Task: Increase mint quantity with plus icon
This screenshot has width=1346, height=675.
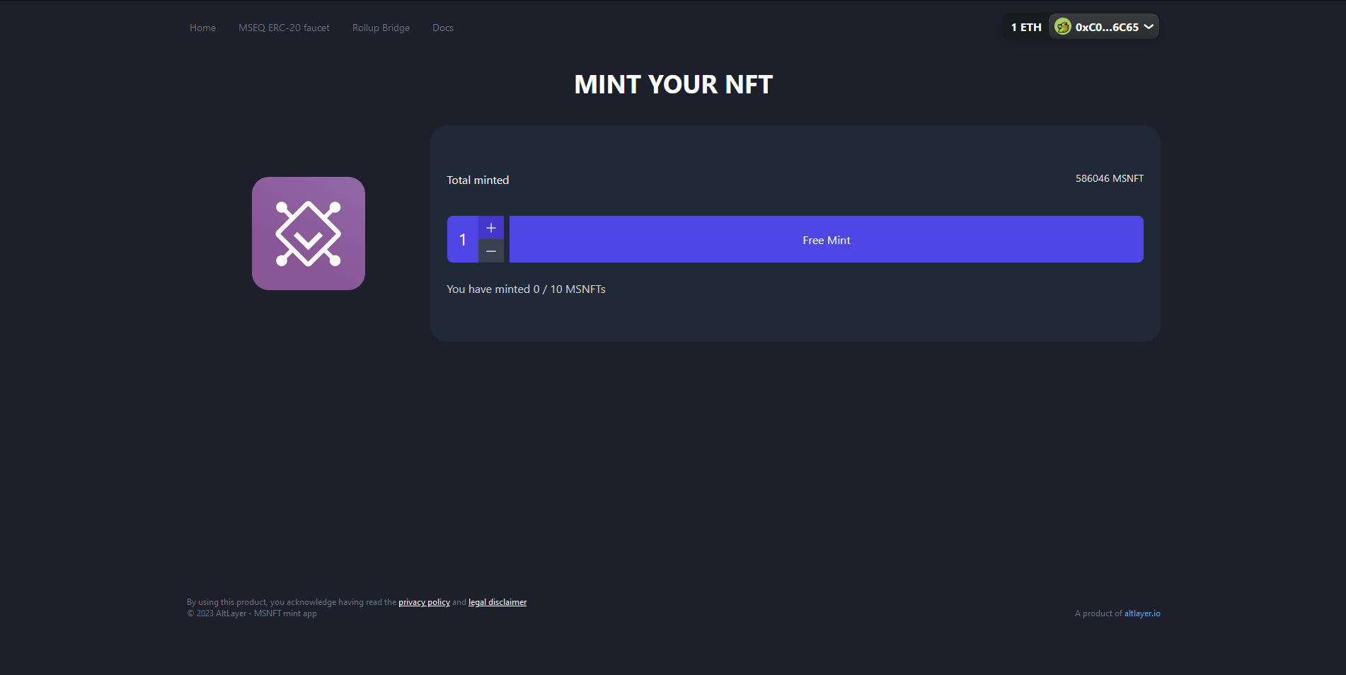Action: [490, 228]
